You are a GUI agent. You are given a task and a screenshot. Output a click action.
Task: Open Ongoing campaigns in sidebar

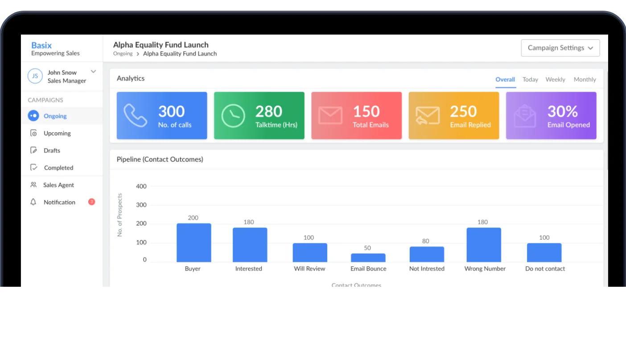click(62, 116)
